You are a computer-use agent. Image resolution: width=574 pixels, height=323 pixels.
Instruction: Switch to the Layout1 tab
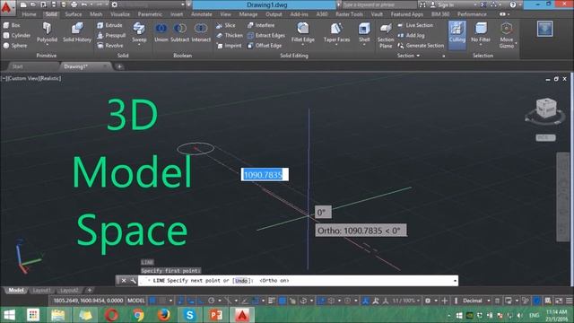coord(42,290)
